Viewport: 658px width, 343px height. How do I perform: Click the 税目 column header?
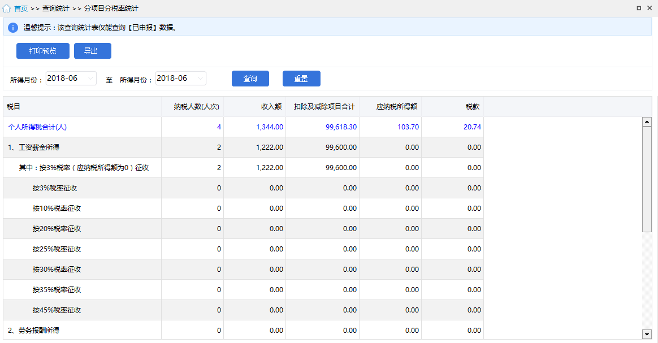coord(83,106)
